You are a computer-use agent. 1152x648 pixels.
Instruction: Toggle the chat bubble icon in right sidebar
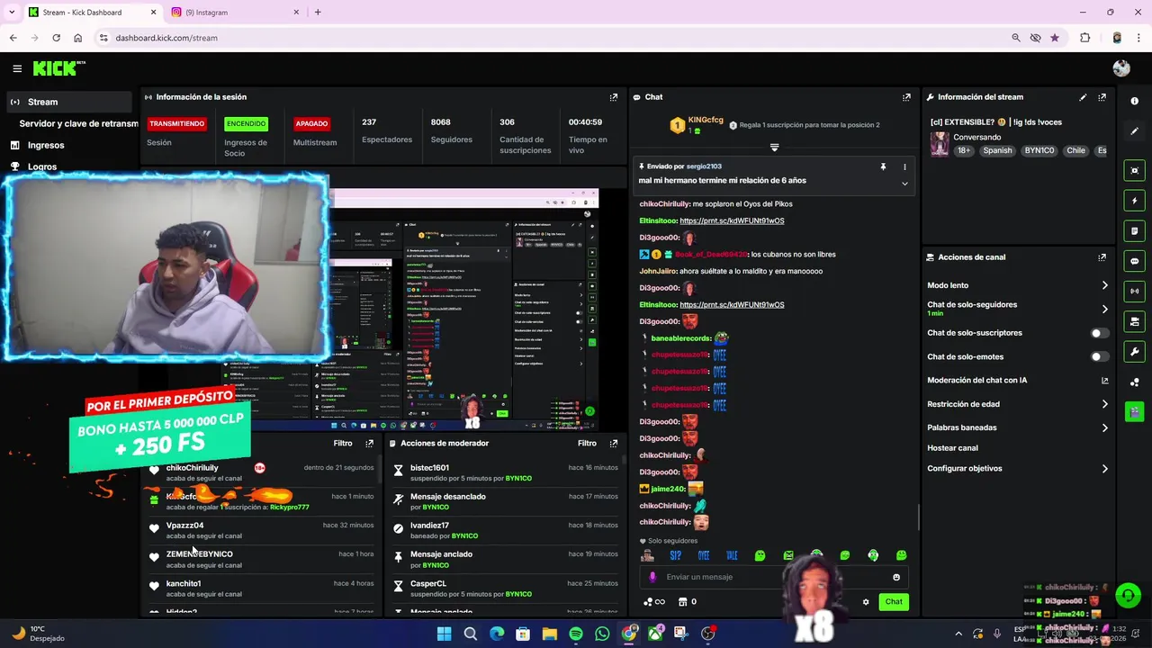point(1134,261)
